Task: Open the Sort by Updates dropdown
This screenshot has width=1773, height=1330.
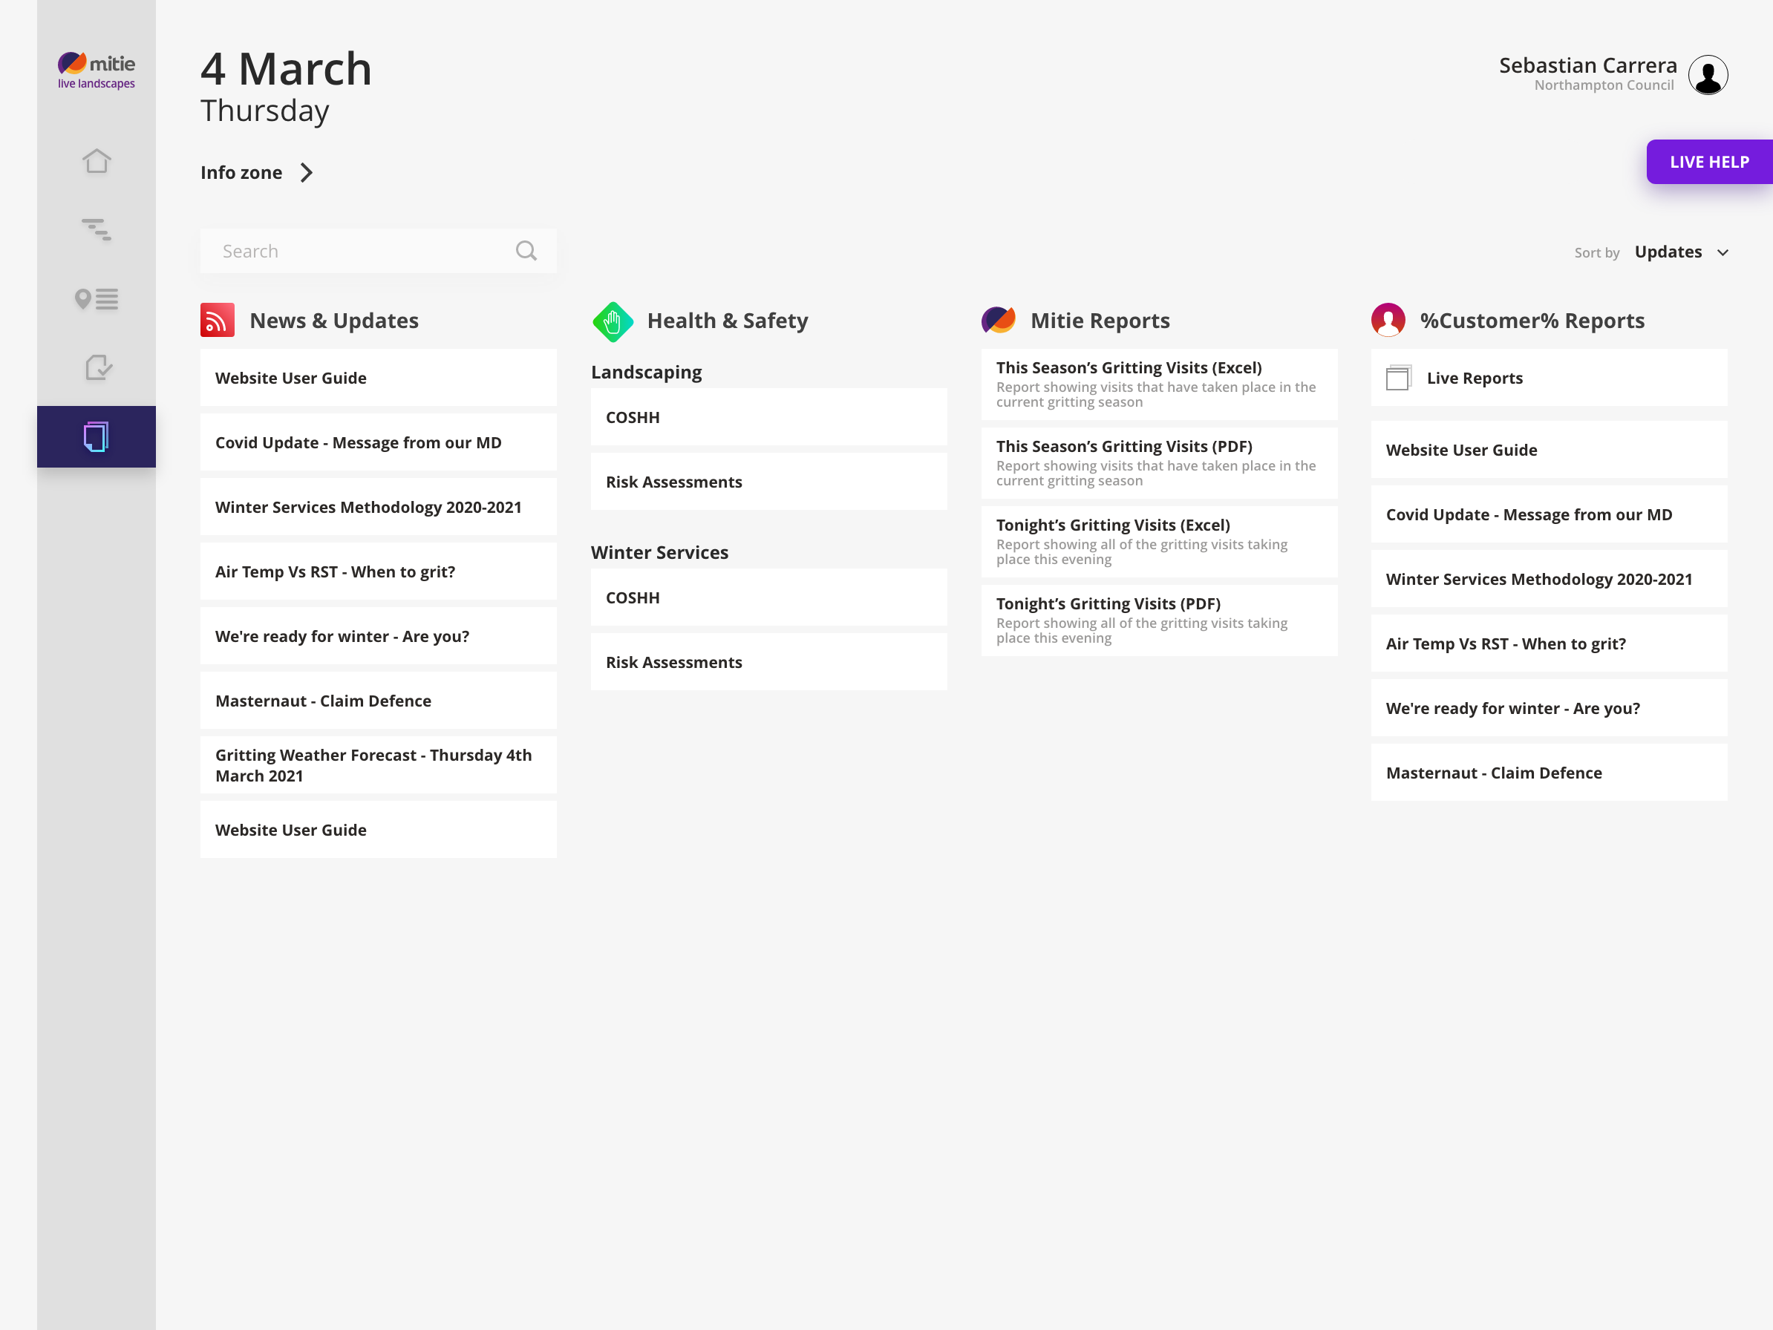Action: click(x=1680, y=252)
